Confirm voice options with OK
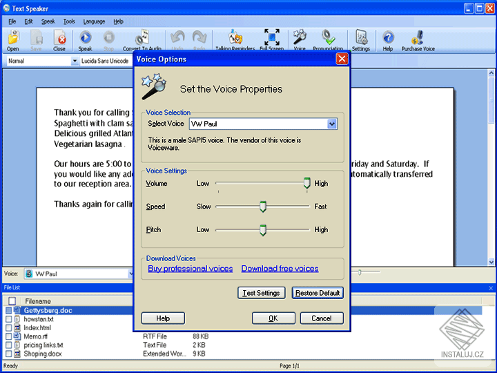Image resolution: width=497 pixels, height=373 pixels. coord(273,318)
